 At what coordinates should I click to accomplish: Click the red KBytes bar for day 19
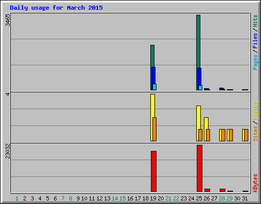pos(153,171)
